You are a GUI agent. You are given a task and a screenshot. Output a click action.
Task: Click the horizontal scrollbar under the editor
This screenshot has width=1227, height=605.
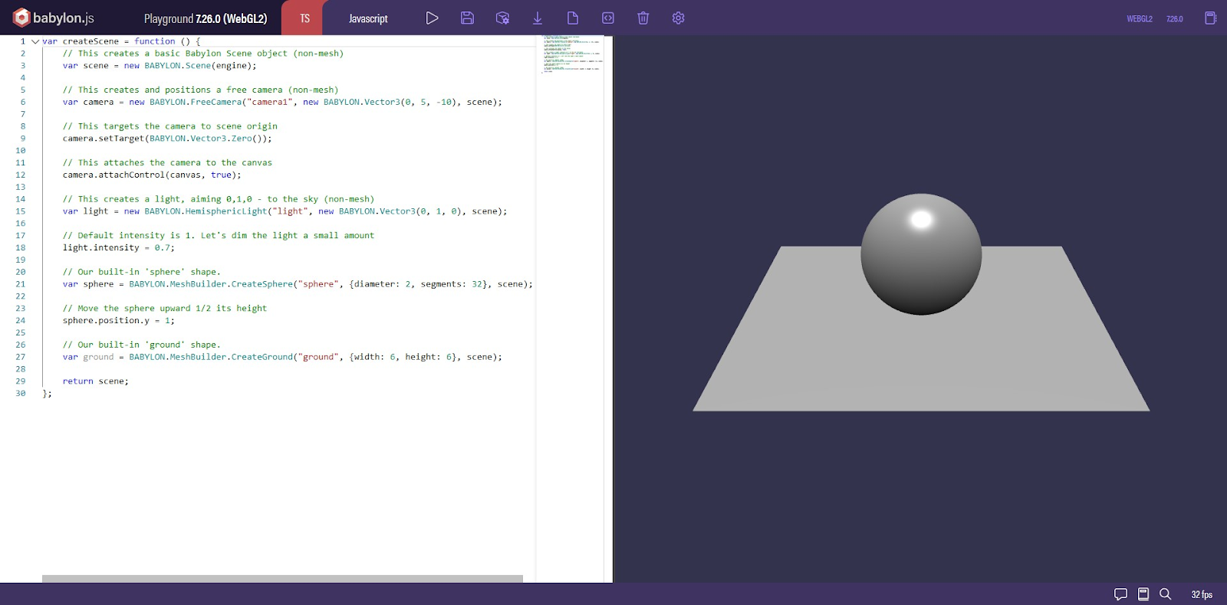[x=282, y=579]
